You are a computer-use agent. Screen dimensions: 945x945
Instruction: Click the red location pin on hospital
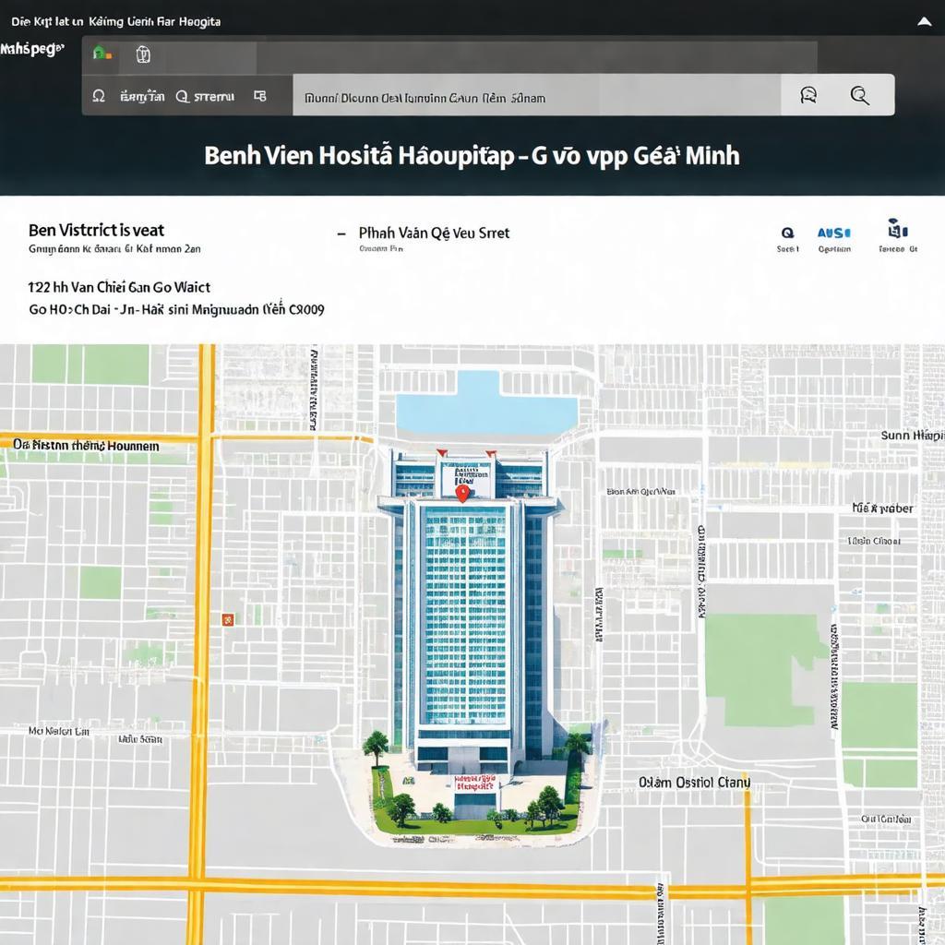pyautogui.click(x=462, y=494)
